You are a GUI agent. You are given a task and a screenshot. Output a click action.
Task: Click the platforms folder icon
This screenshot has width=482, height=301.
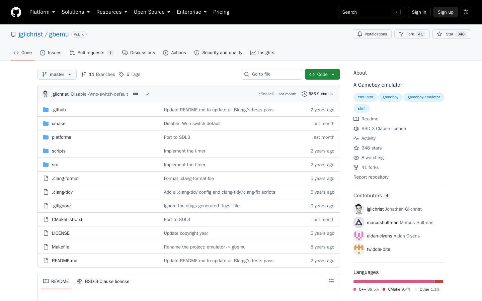click(x=46, y=137)
